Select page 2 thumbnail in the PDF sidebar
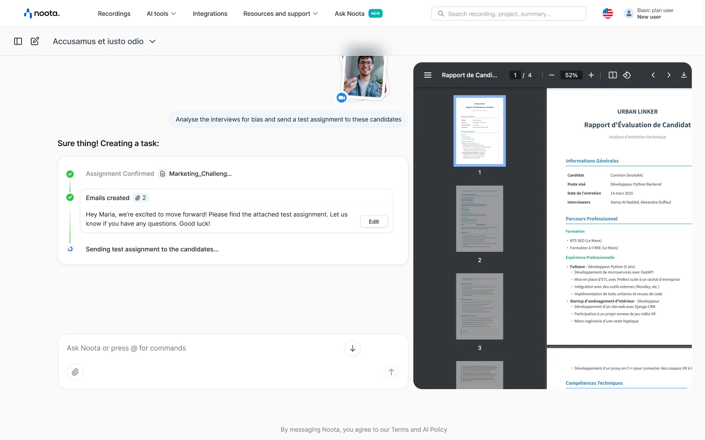The image size is (705, 440). coord(479,218)
